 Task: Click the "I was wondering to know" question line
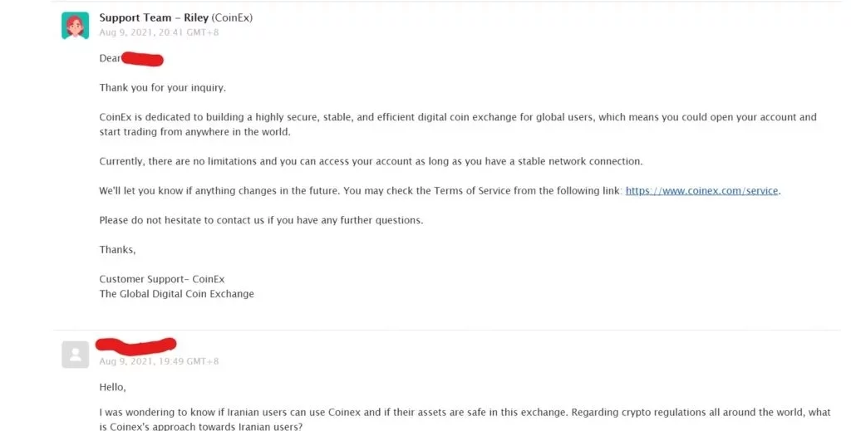click(416, 412)
